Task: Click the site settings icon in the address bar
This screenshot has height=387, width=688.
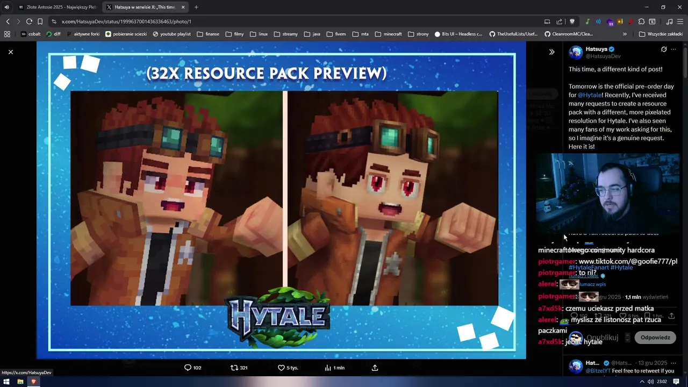Action: pyautogui.click(x=54, y=21)
